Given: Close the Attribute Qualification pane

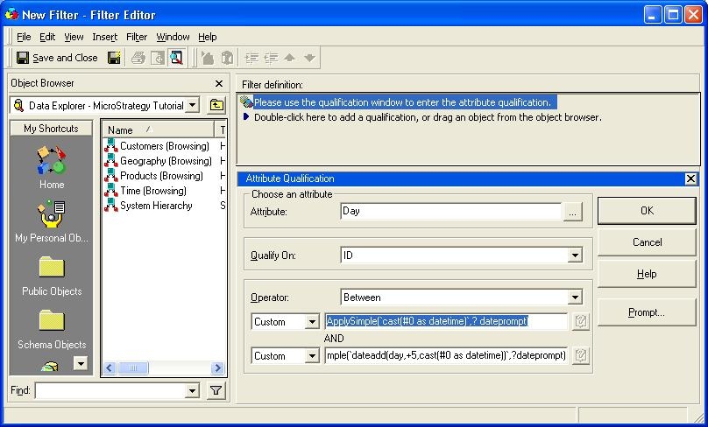Looking at the screenshot, I should point(690,178).
